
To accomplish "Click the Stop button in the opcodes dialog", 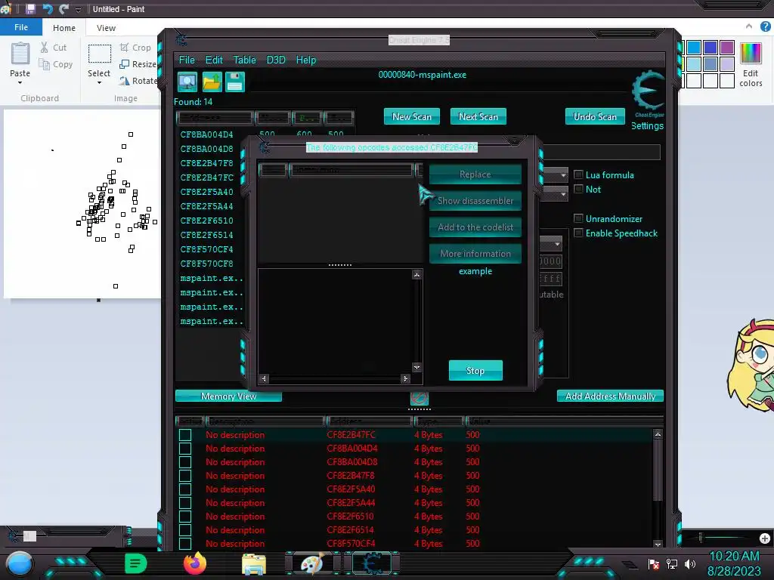I will [x=475, y=370].
